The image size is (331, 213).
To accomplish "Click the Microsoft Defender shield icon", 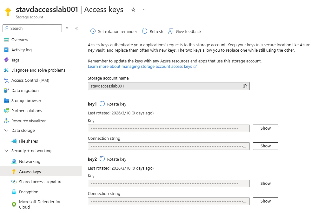I will (14, 204).
